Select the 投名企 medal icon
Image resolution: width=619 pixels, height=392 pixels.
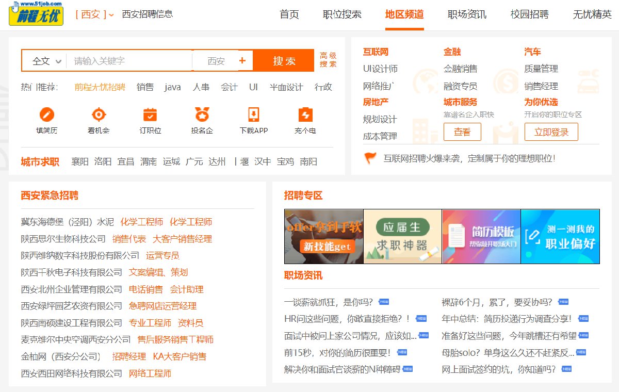pyautogui.click(x=202, y=115)
